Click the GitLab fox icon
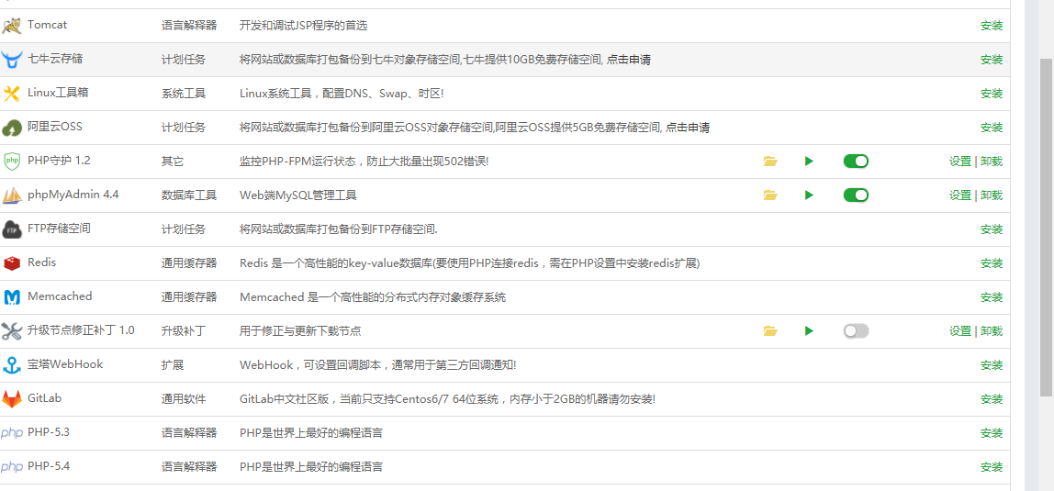Image resolution: width=1054 pixels, height=491 pixels. 11,399
